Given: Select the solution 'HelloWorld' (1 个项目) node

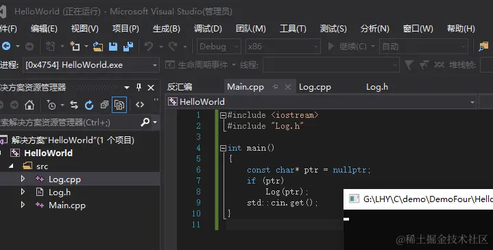Looking at the screenshot, I should point(73,140).
